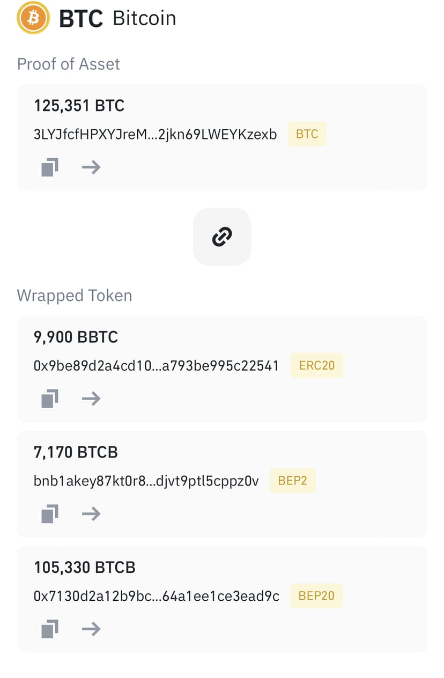Click the yellow BTC network badge

307,134
